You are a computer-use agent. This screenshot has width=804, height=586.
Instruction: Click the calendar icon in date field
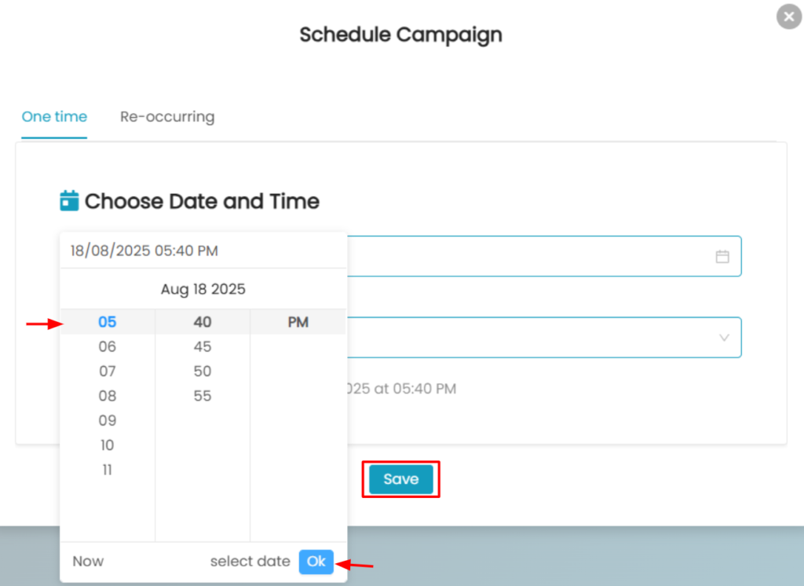[722, 256]
